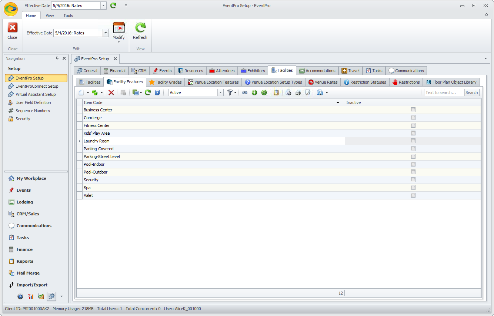Click the red Close icon in ribbon
The height and width of the screenshot is (316, 494).
[x=13, y=28]
